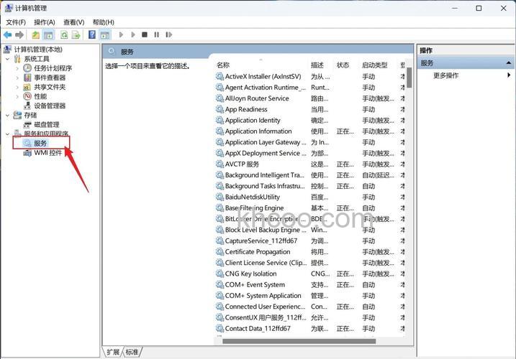This screenshot has height=359, width=516.
Task: Click gear icon of Background Tasks Infrastructure row
Action: tap(219, 186)
